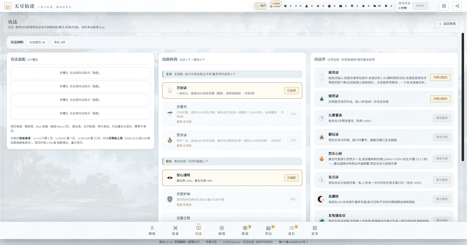Click 需金丹期 button on 焚天心经
Image resolution: width=467 pixels, height=245 pixels.
442,159
